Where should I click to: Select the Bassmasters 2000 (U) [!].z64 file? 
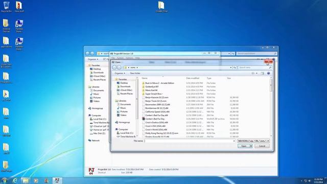click(x=157, y=104)
